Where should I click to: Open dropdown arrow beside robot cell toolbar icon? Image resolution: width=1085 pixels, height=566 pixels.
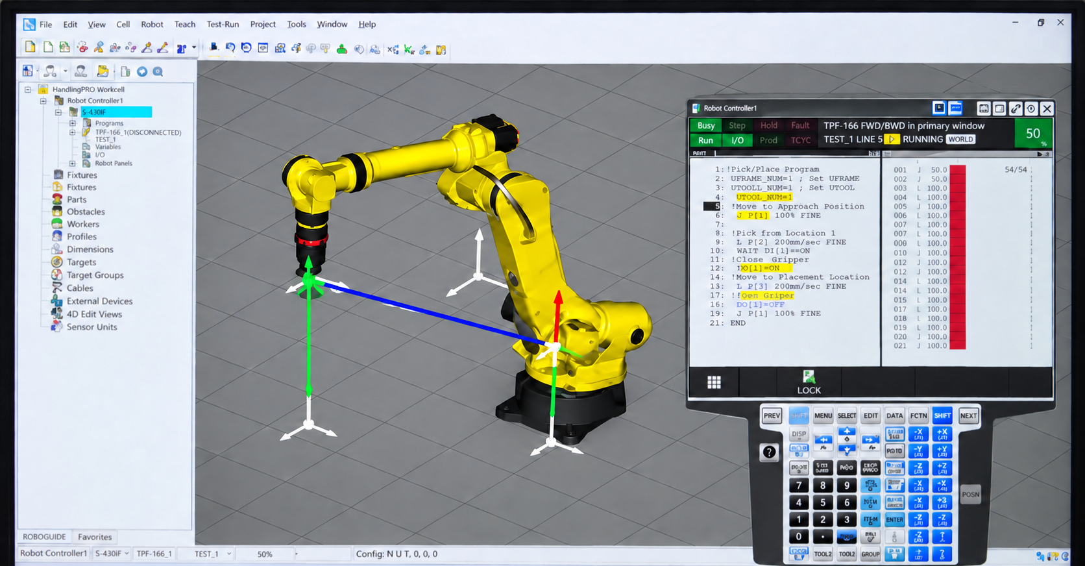(x=193, y=47)
